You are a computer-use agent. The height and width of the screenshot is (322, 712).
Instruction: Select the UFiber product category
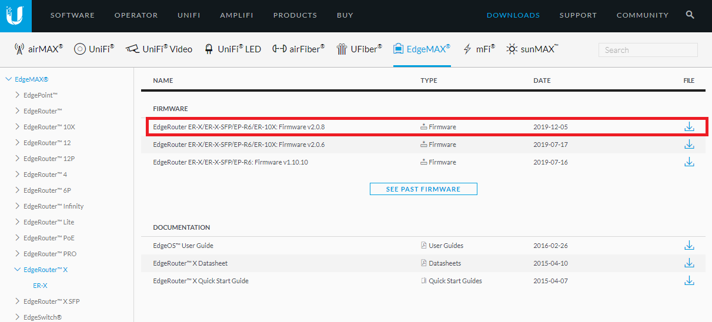click(x=359, y=49)
